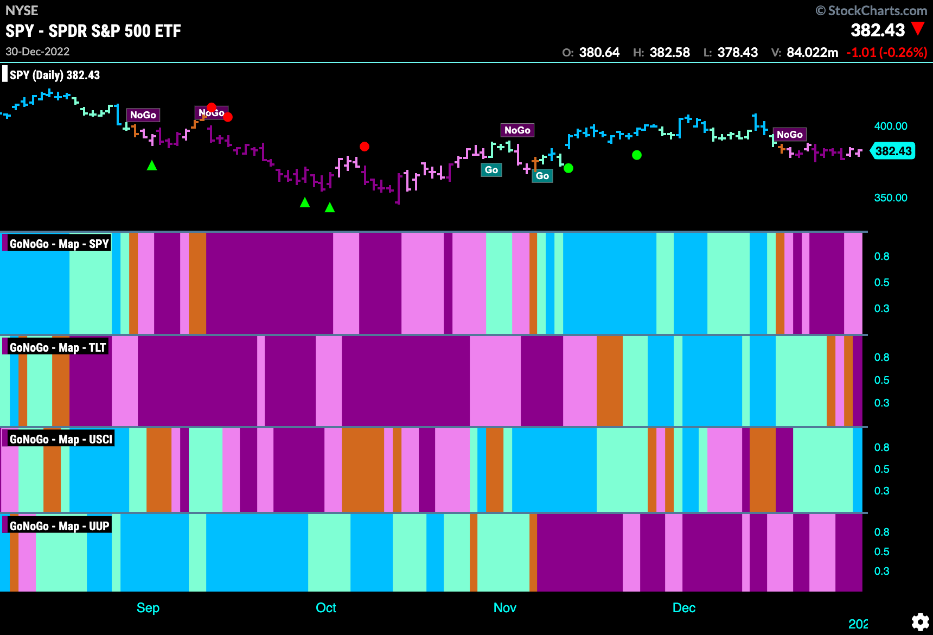The height and width of the screenshot is (635, 933).
Task: Click the green circle marker in late November
Action: click(x=637, y=155)
